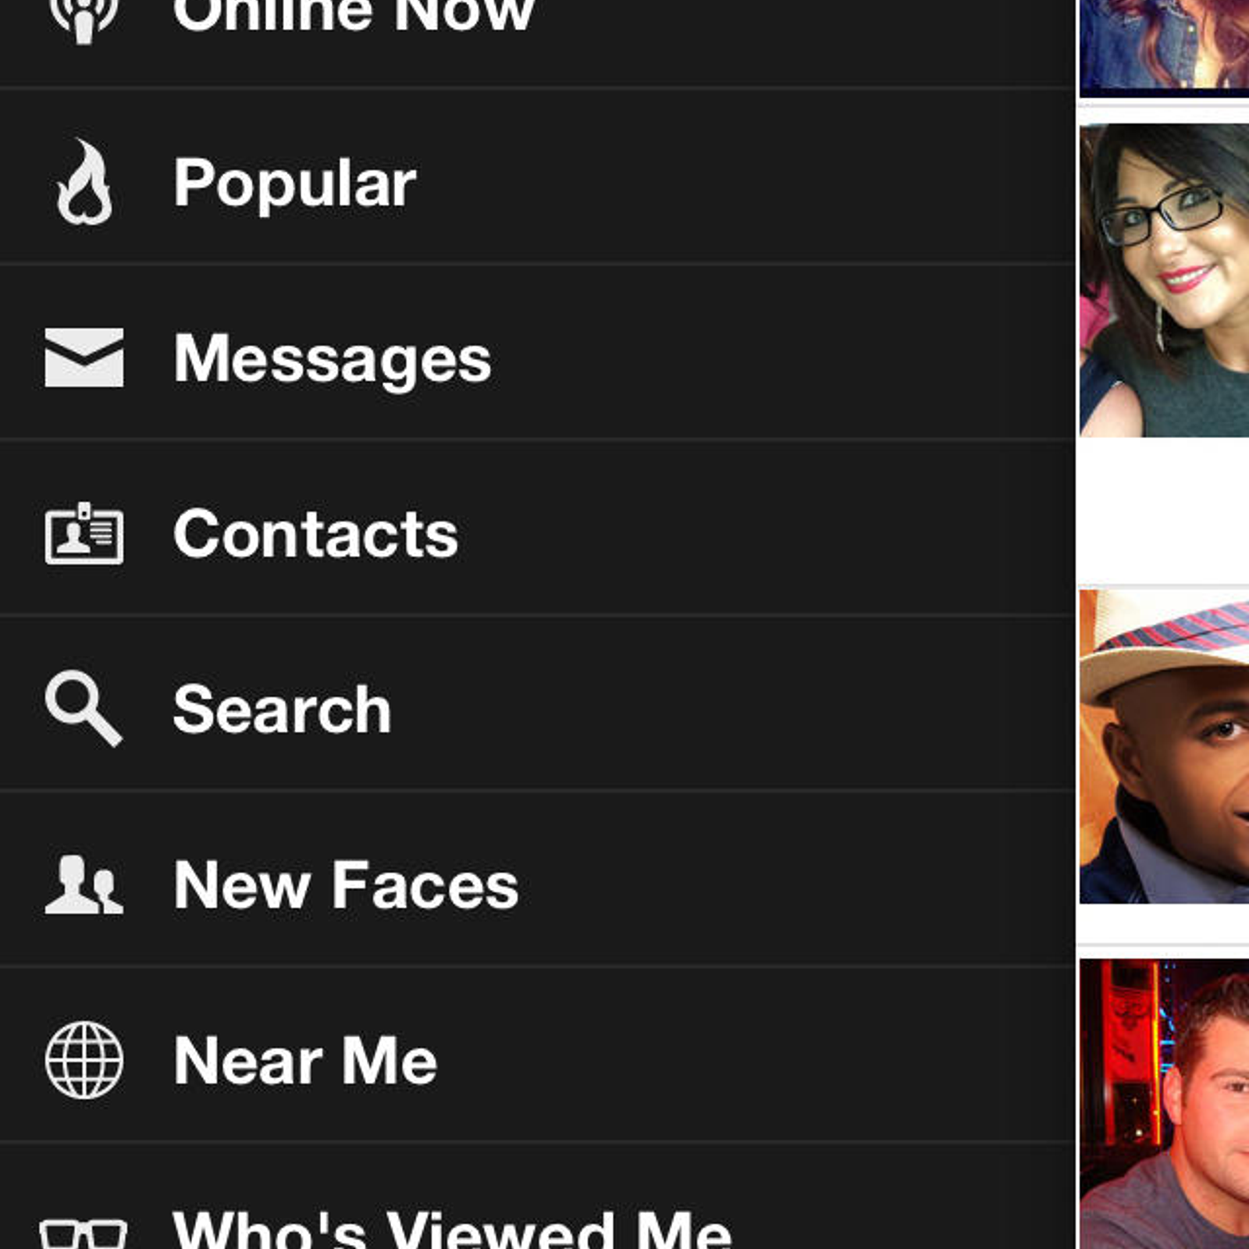1249x1249 pixels.
Task: Select the Near Me menu entry
Action: [537, 1055]
